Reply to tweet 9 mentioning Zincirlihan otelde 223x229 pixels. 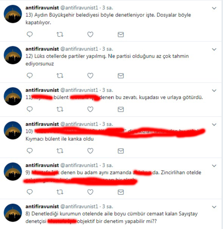(x=29, y=192)
